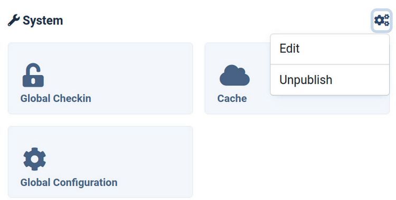396x200 pixels.
Task: Toggle the System module actions menu button
Action: [382, 21]
